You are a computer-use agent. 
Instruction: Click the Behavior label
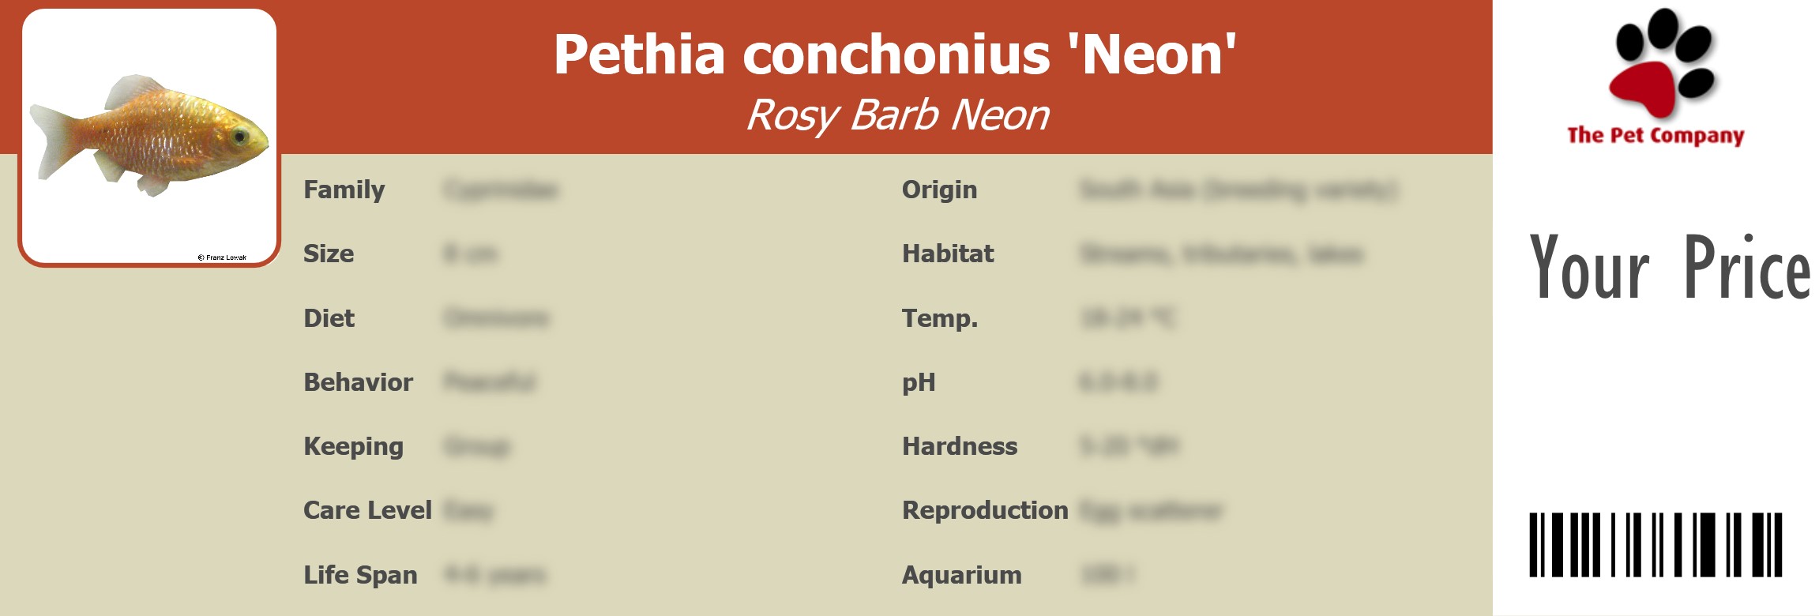358,381
